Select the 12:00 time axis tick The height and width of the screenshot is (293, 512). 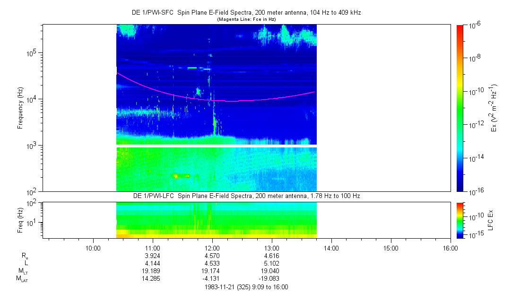(212, 248)
